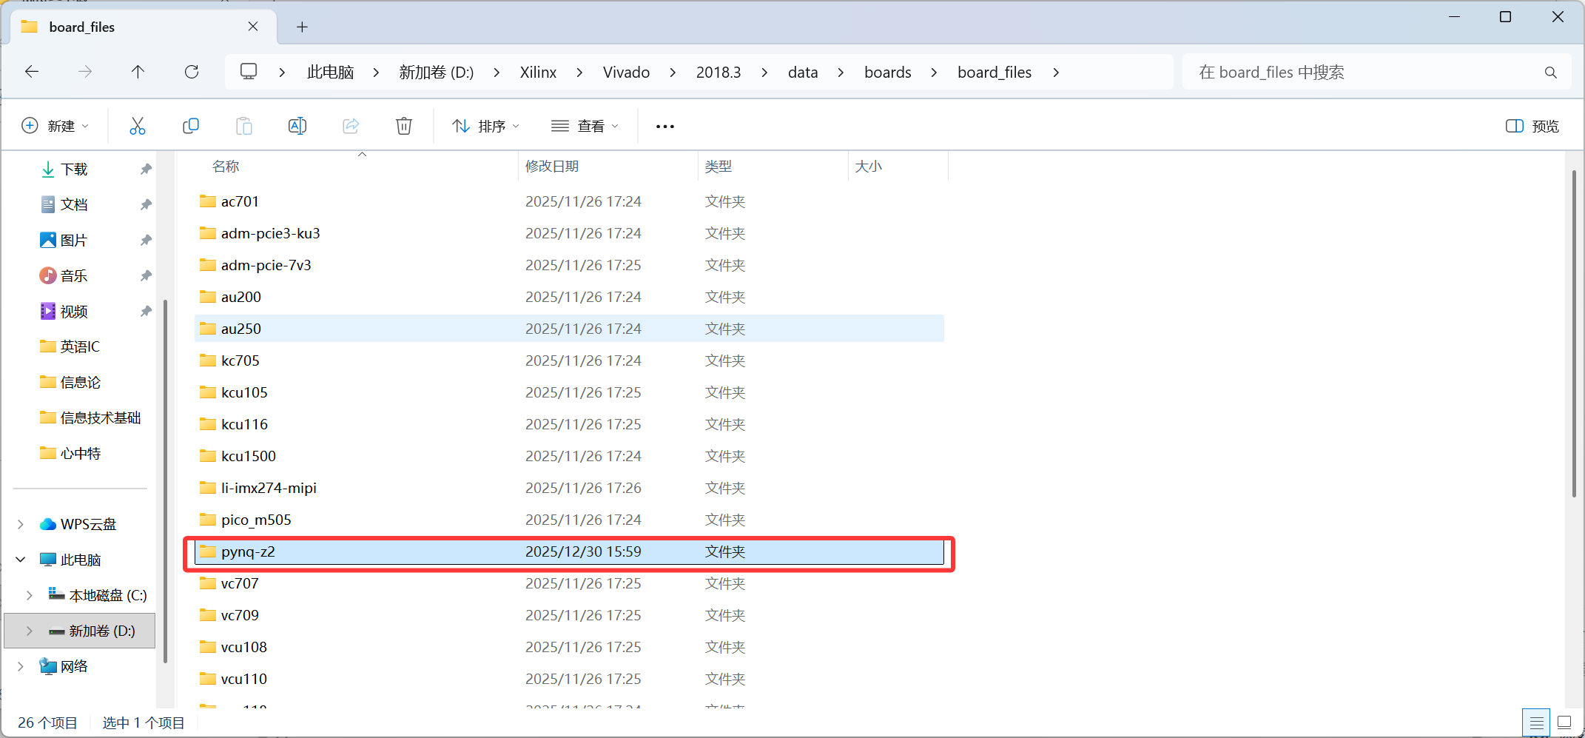Select the vc709 folder
This screenshot has width=1585, height=738.
pyautogui.click(x=569, y=615)
